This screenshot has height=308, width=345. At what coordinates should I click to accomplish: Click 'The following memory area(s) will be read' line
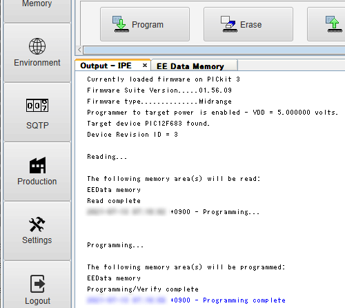[x=174, y=179]
